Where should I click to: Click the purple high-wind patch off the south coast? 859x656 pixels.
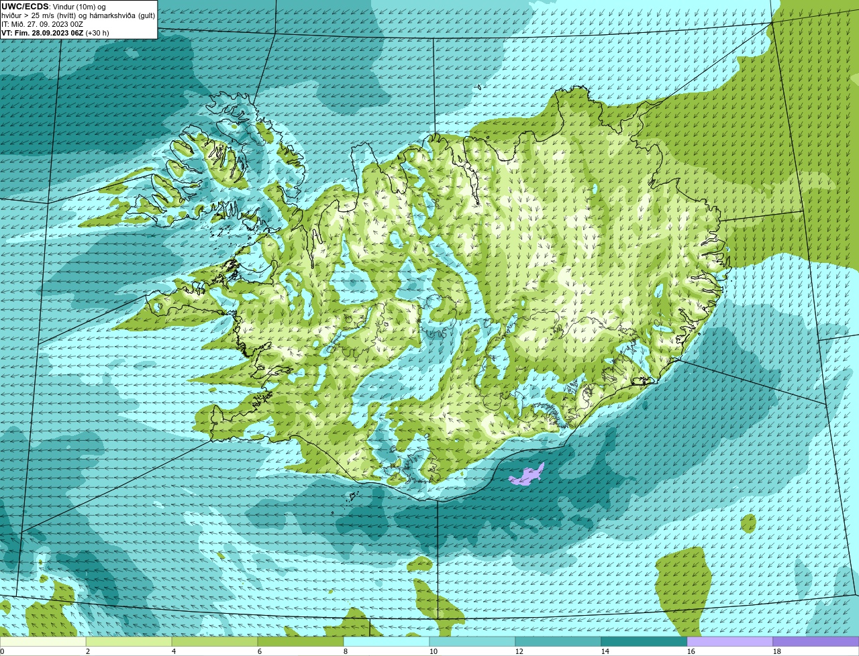(527, 475)
